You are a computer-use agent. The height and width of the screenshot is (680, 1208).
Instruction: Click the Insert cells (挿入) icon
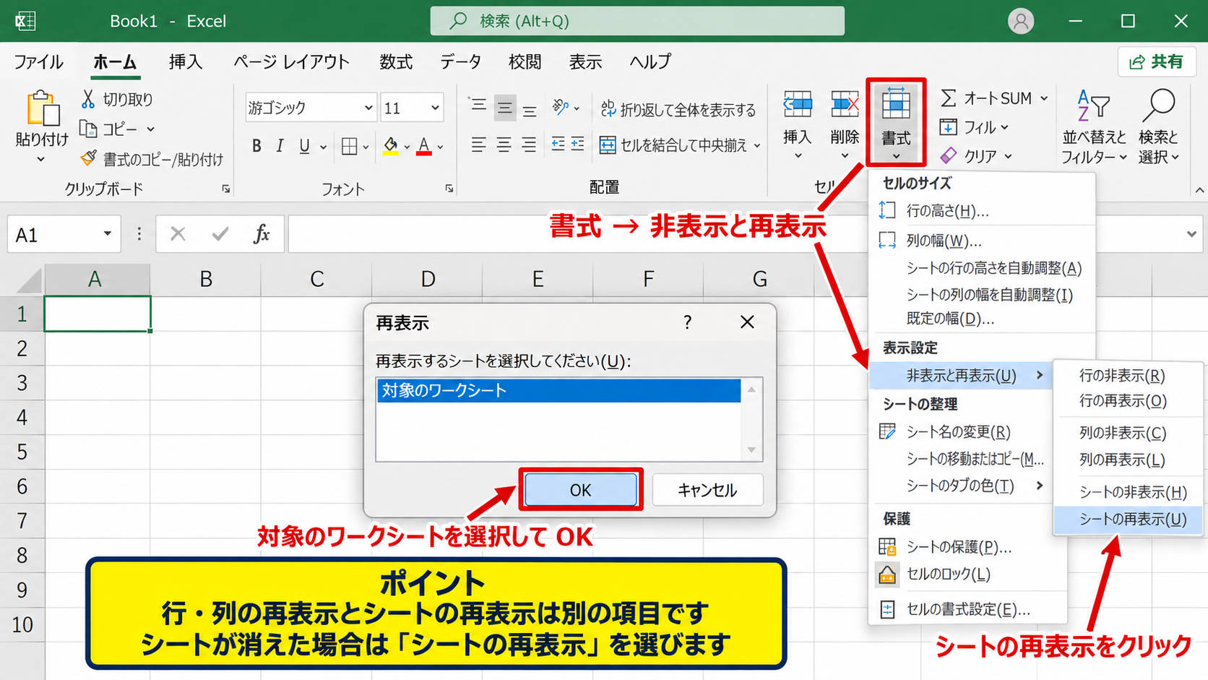798,106
